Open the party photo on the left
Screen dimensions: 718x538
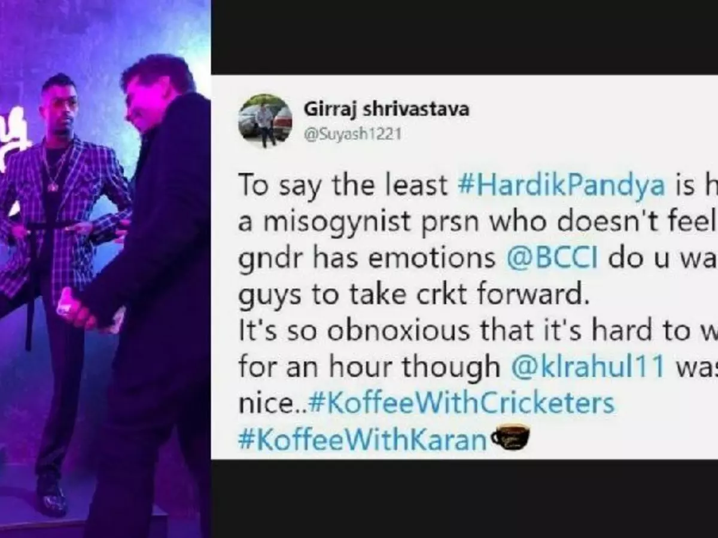pos(105,269)
